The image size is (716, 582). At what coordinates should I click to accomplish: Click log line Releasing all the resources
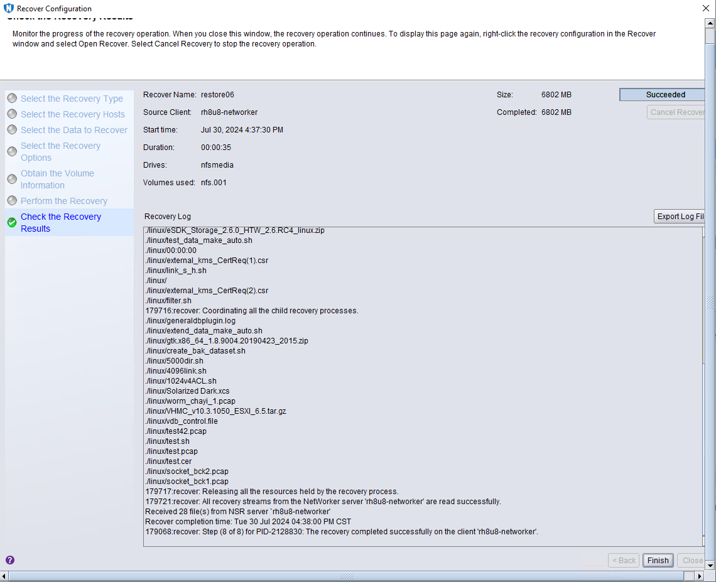272,491
